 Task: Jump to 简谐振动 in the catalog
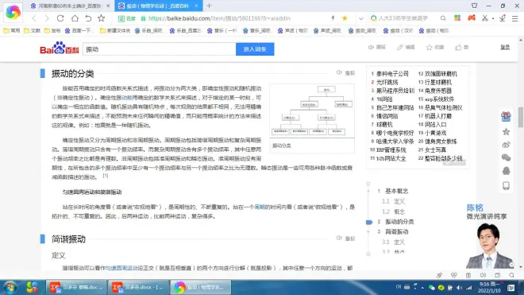click(x=397, y=231)
